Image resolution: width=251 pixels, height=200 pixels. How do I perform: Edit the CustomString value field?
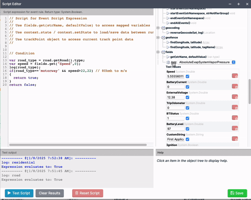point(175,139)
